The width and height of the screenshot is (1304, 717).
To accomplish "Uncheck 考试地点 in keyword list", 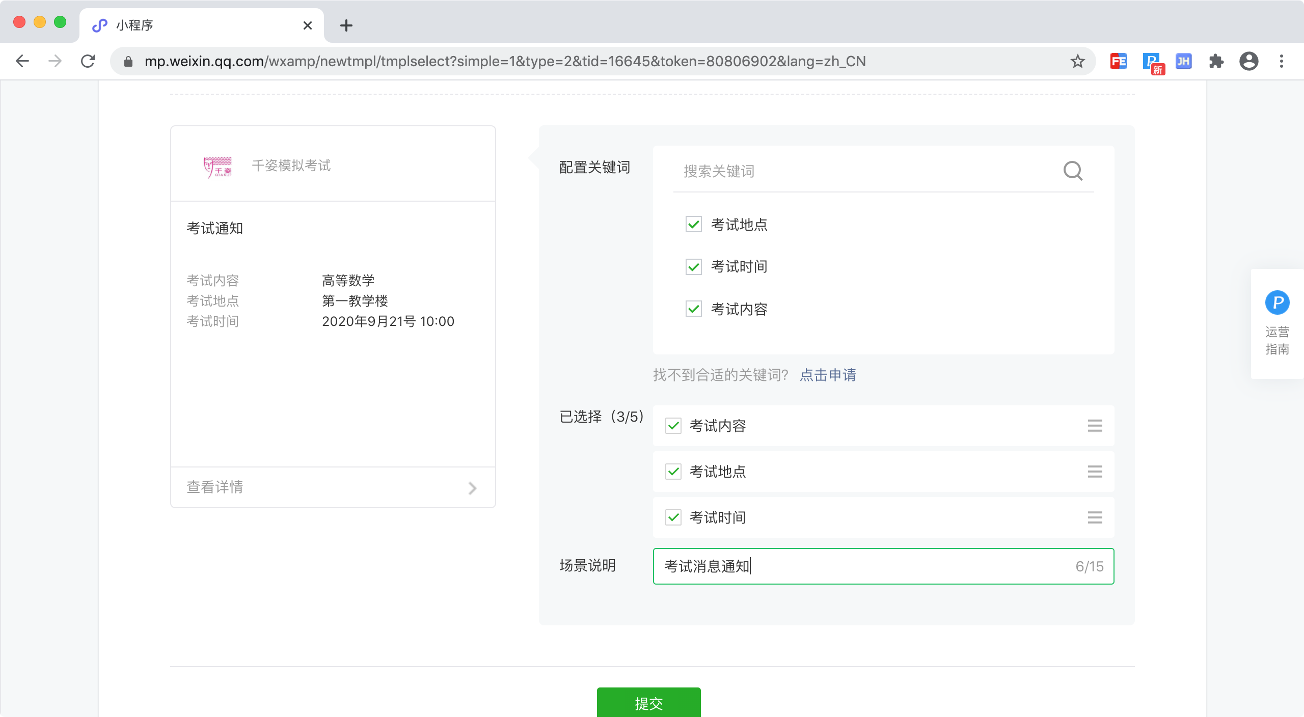I will [693, 225].
